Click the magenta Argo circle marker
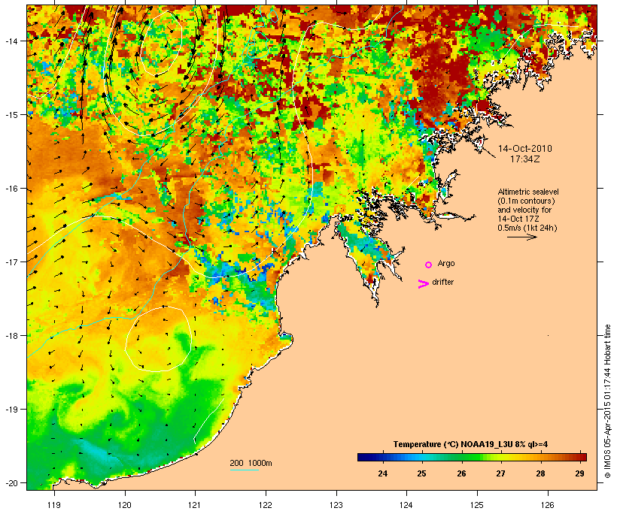This screenshot has height=511, width=617. coord(429,265)
